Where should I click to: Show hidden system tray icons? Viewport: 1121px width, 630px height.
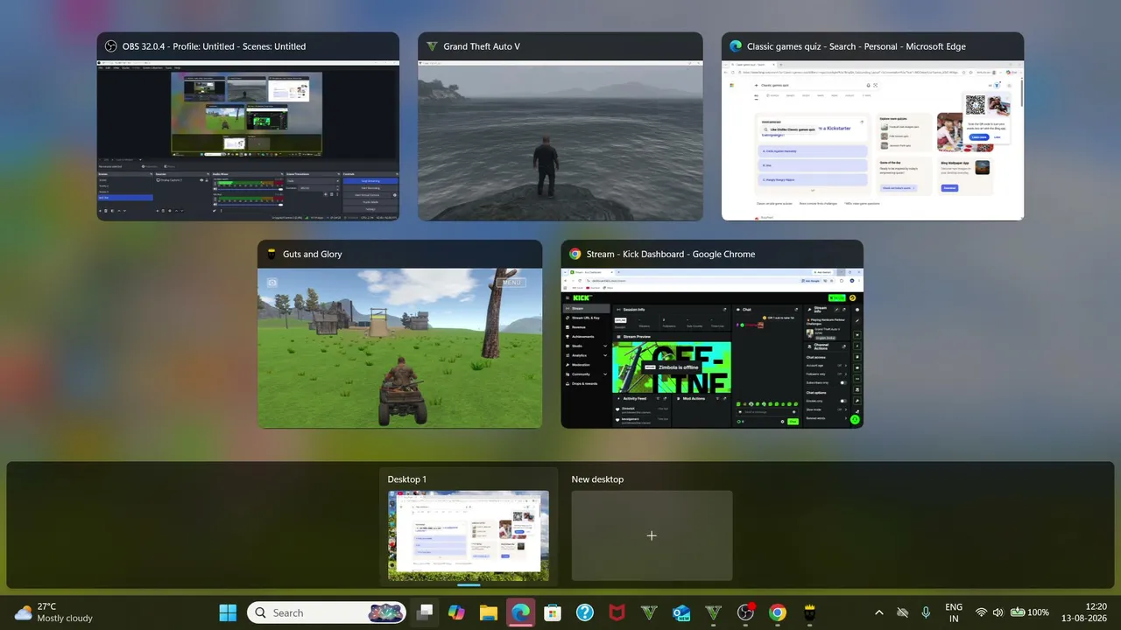click(879, 612)
